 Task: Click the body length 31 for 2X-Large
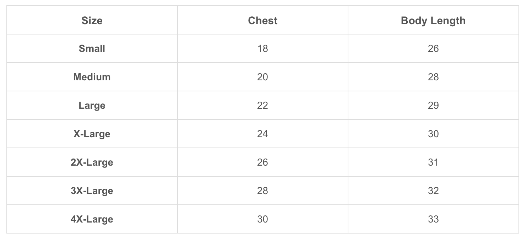click(433, 162)
